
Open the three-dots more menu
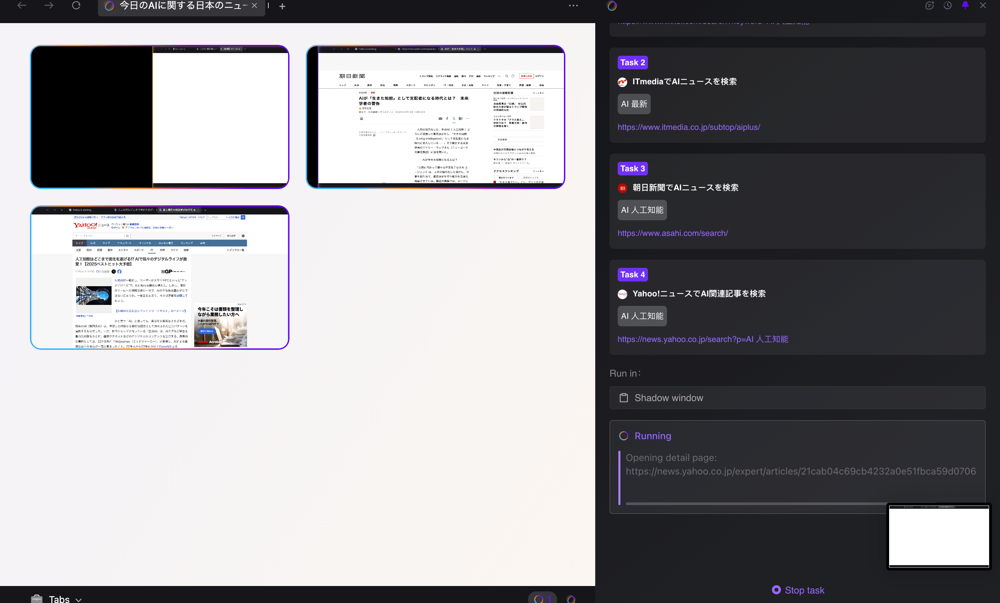573,6
